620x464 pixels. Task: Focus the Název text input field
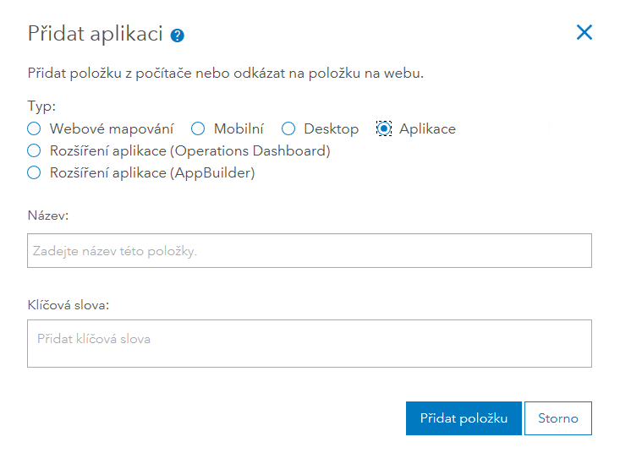pyautogui.click(x=309, y=251)
